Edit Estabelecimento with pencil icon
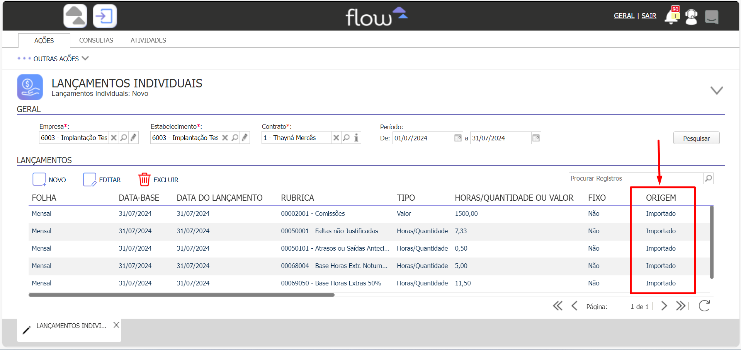Screen dimensions: 741x350 (245, 138)
